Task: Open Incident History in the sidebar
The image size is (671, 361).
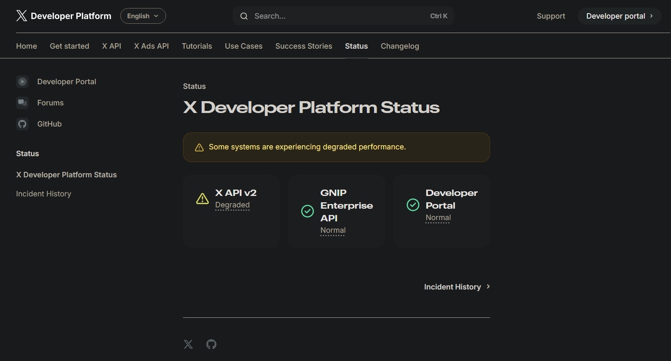Action: point(44,194)
